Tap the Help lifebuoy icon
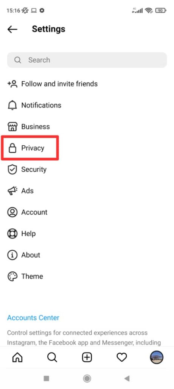174x389 pixels. (x=12, y=234)
